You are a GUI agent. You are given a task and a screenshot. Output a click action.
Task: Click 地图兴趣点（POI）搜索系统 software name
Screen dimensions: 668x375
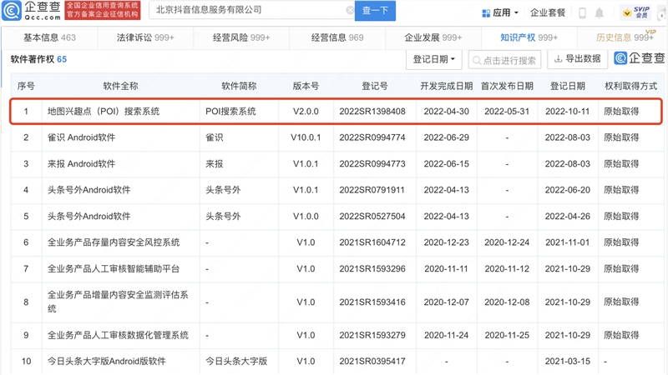tap(104, 112)
